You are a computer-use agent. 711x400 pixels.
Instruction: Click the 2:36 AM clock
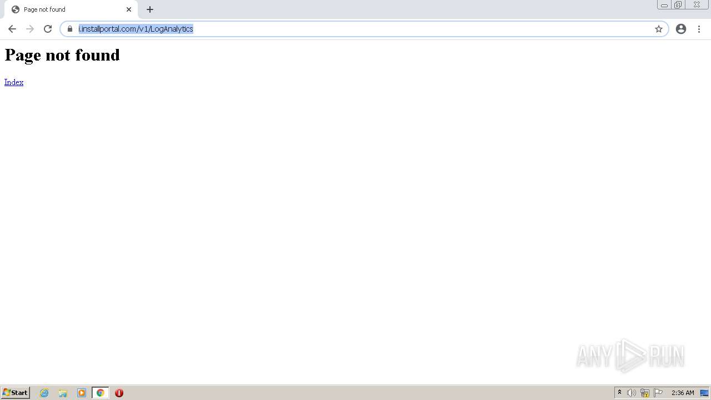pos(683,393)
